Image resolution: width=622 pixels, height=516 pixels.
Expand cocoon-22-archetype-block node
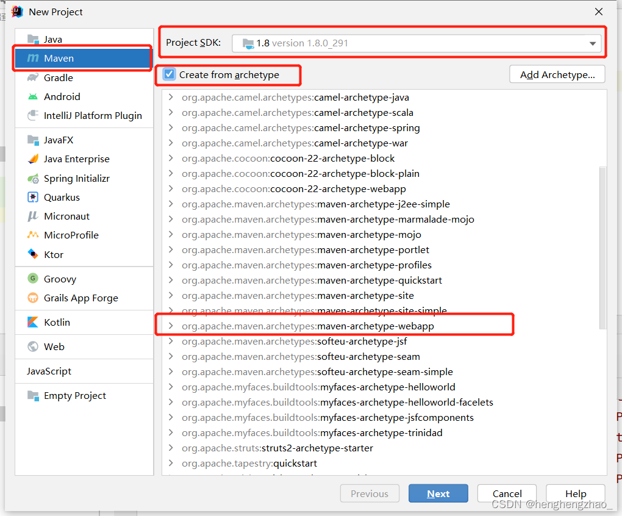(x=171, y=158)
